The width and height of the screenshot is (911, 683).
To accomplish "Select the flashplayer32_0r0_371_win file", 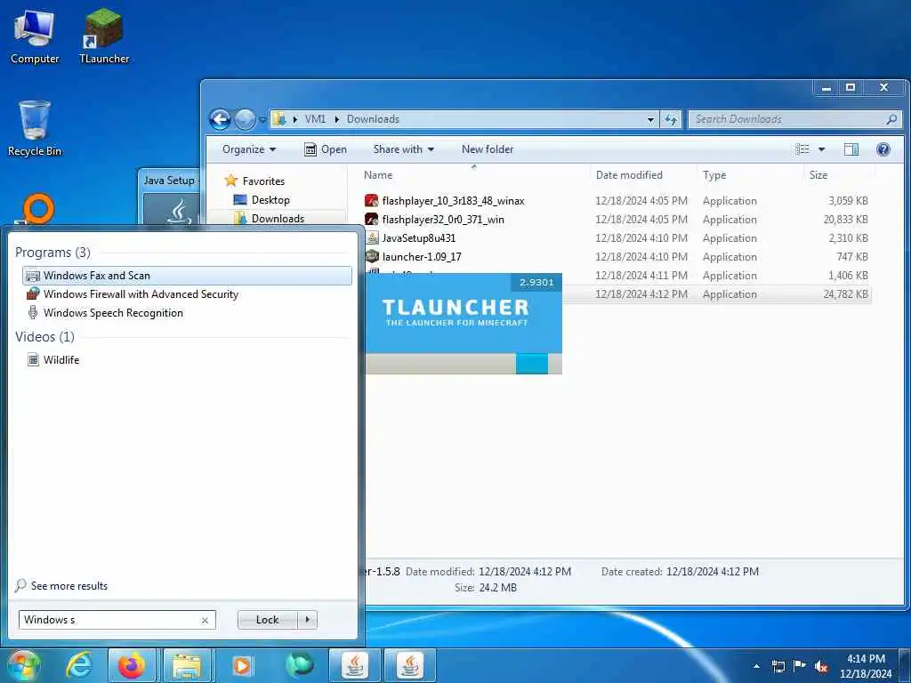I will (x=443, y=220).
